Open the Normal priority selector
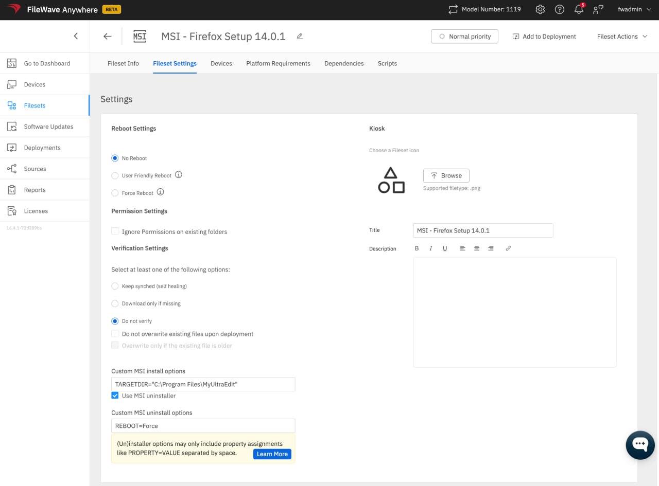The height and width of the screenshot is (486, 659). (464, 37)
